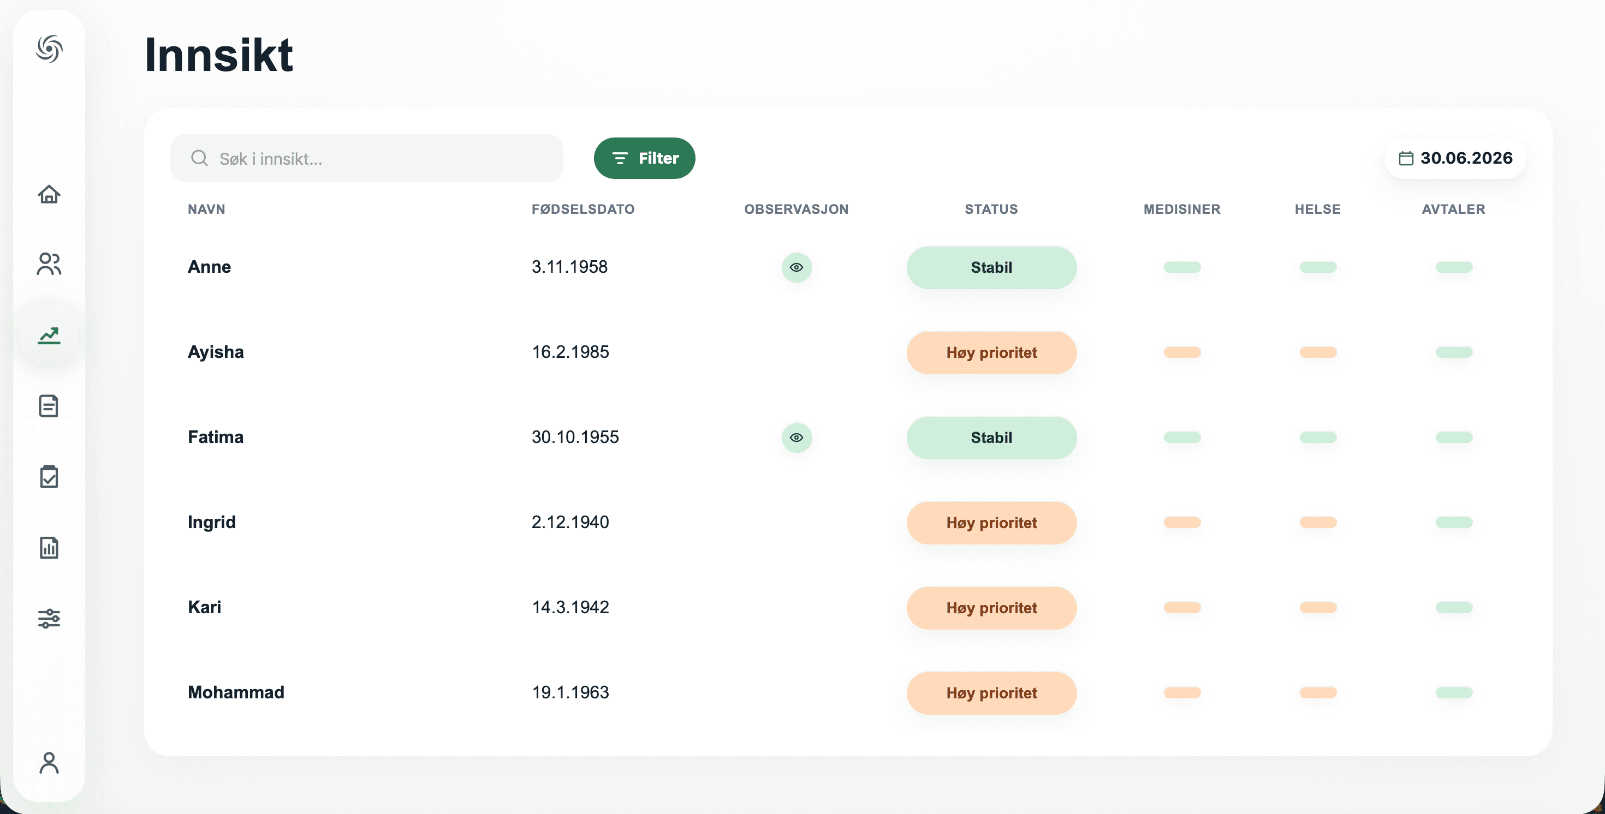Open the Users section in sidebar
This screenshot has width=1605, height=814.
click(x=49, y=264)
